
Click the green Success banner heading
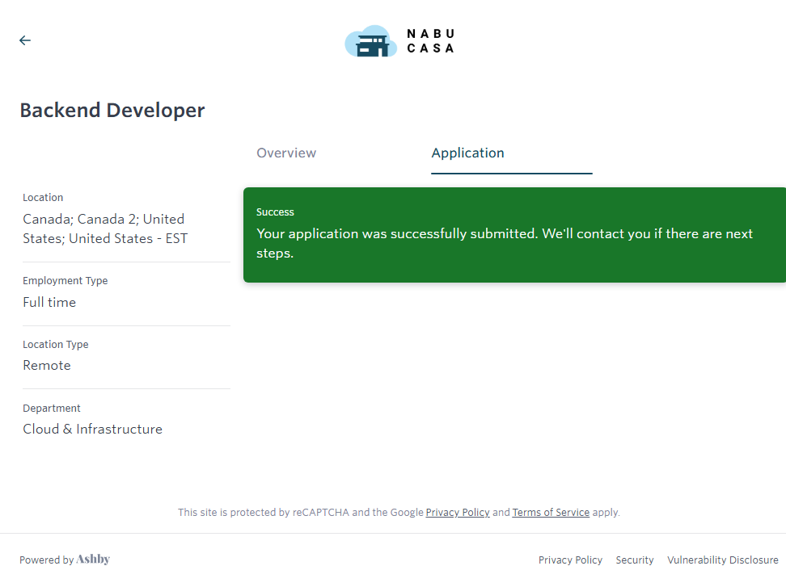click(275, 212)
